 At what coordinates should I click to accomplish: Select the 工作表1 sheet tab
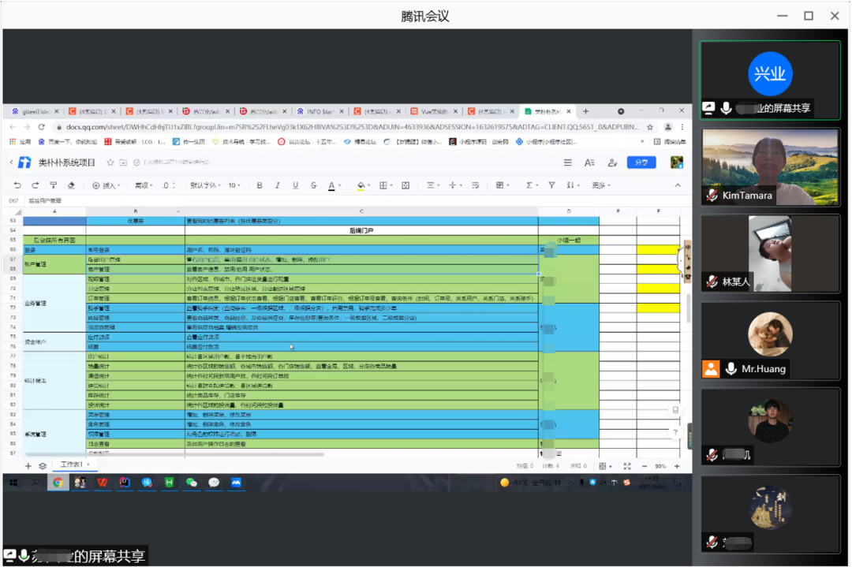pyautogui.click(x=74, y=465)
